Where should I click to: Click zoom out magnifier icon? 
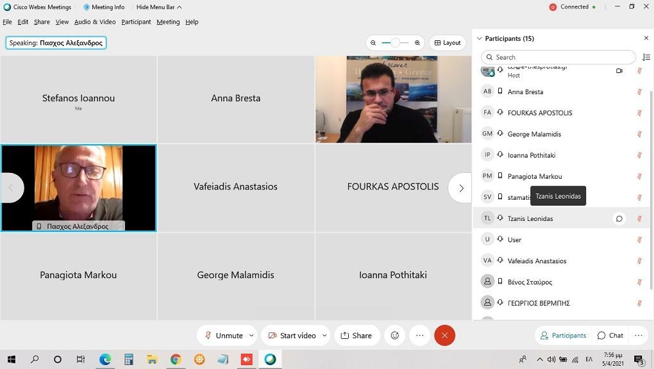[x=373, y=43]
